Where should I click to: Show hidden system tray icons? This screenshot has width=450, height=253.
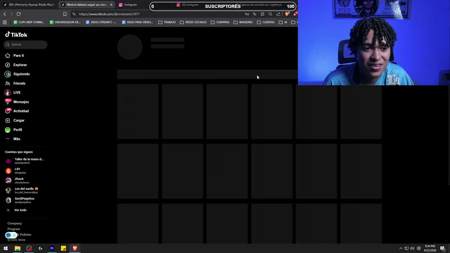click(x=401, y=248)
